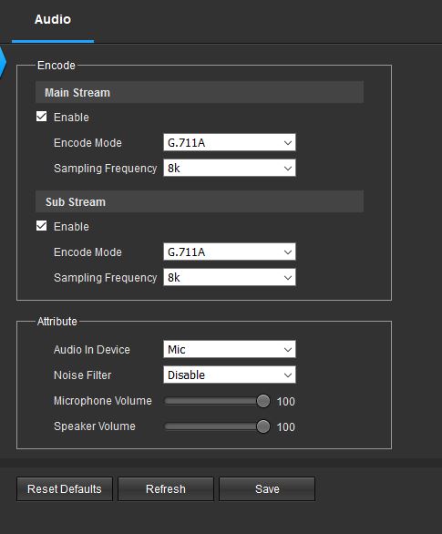Click the Sub Stream section header
The width and height of the screenshot is (442, 534).
pyautogui.click(x=200, y=201)
